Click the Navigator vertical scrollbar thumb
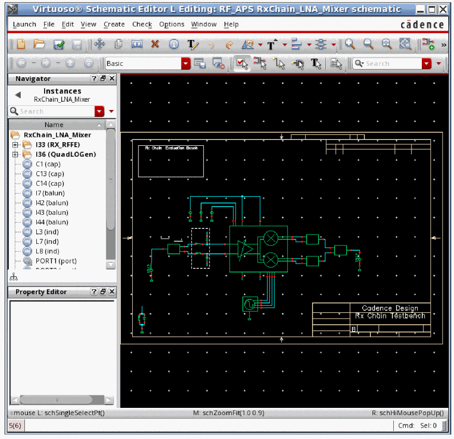 [111, 179]
